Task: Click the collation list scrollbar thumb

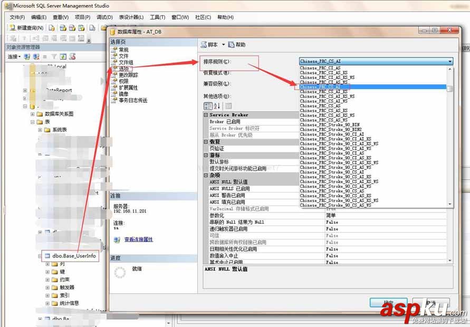Action: point(450,89)
